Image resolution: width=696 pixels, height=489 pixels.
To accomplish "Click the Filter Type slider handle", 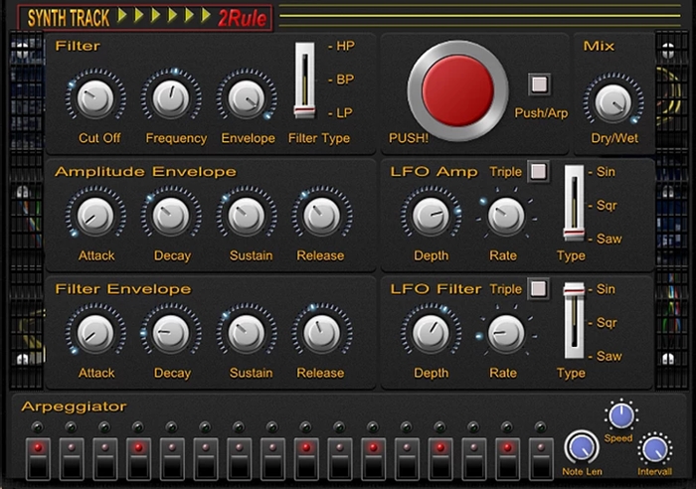I will point(304,111).
